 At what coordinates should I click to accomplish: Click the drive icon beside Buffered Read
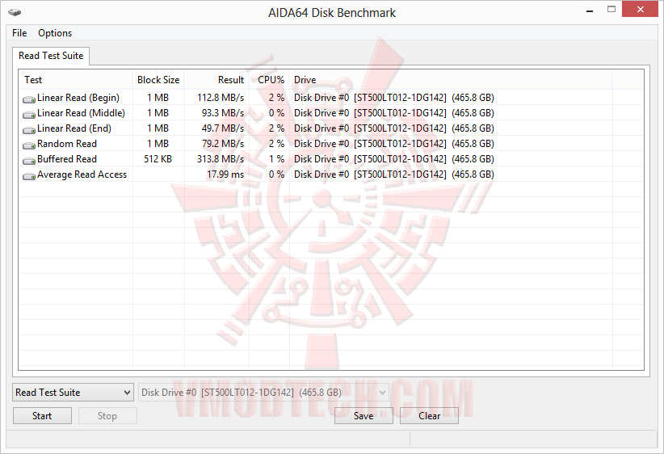click(29, 161)
